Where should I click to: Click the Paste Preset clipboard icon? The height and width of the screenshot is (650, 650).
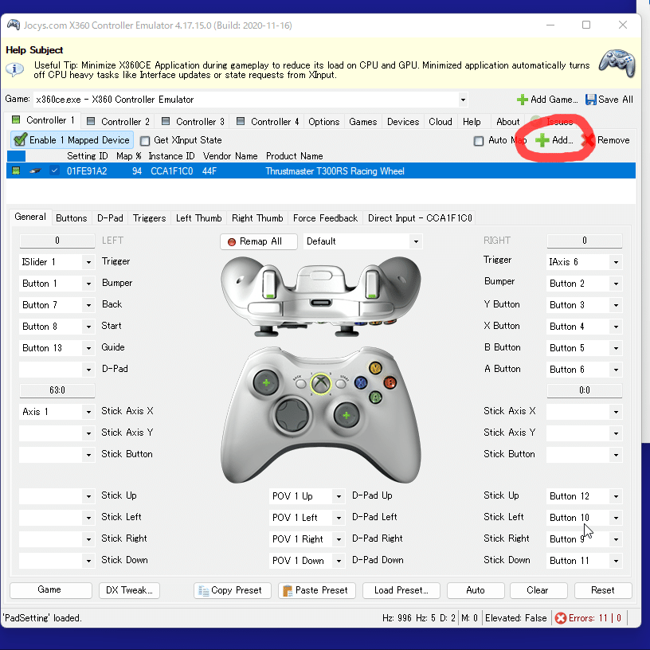pyautogui.click(x=288, y=590)
